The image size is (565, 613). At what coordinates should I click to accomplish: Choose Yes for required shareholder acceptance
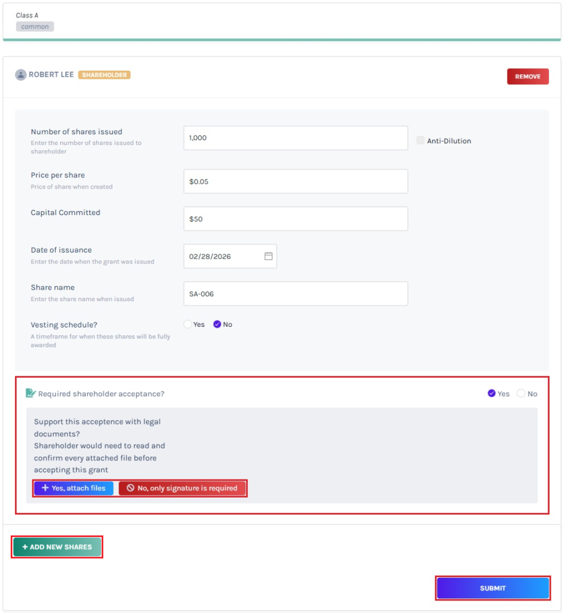tap(491, 393)
